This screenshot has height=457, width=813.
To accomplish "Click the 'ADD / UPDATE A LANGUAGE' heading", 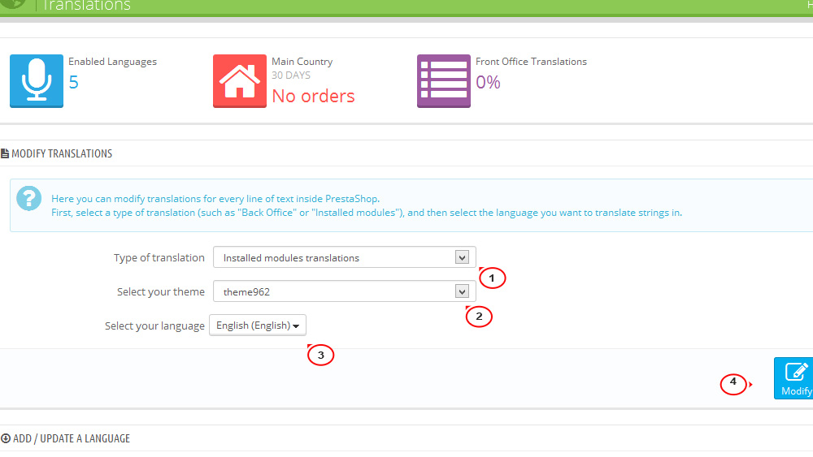I will click(x=72, y=438).
